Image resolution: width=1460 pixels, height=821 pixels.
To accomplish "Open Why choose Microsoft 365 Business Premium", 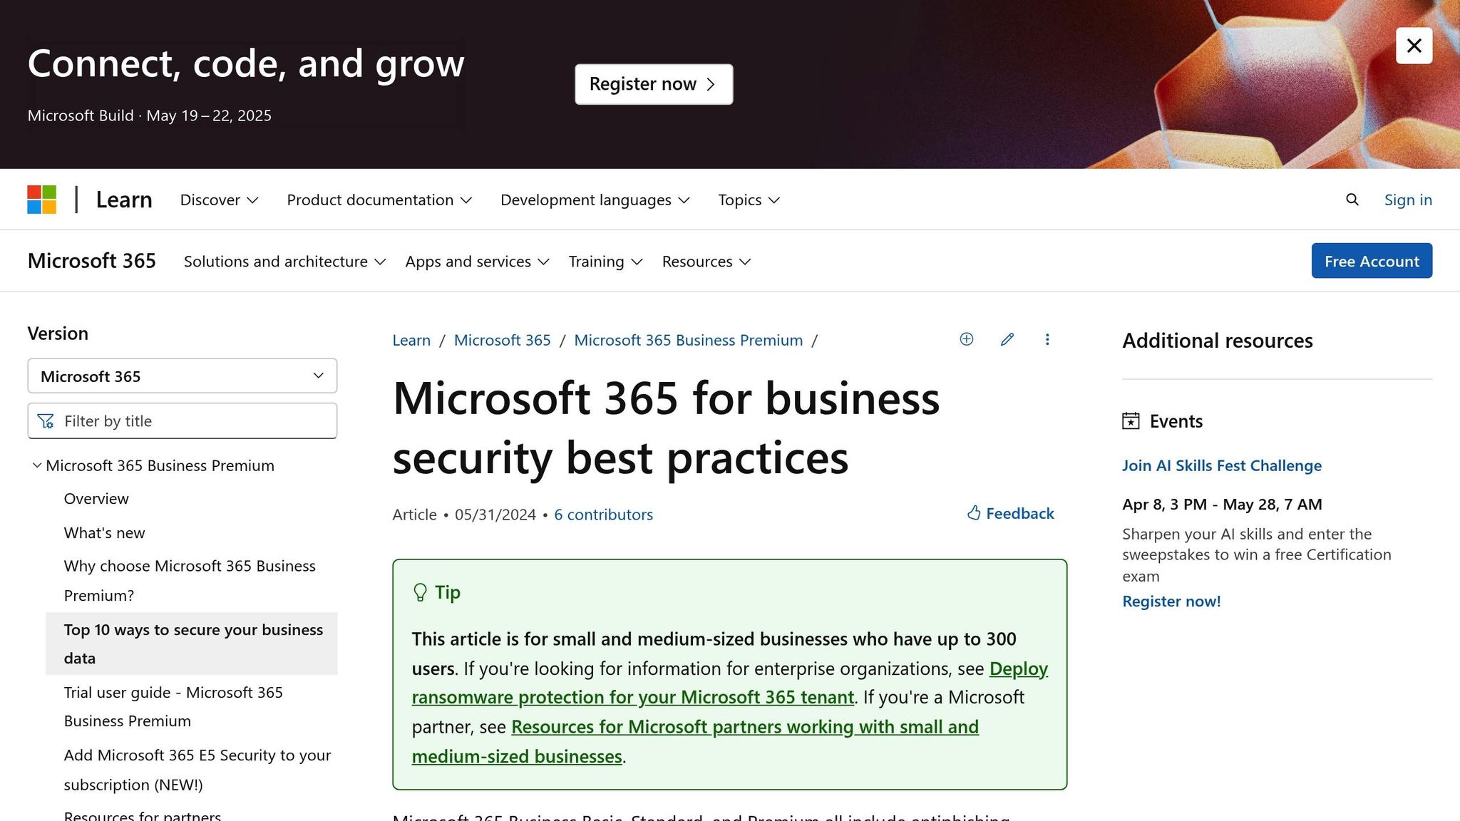I will 190,580.
